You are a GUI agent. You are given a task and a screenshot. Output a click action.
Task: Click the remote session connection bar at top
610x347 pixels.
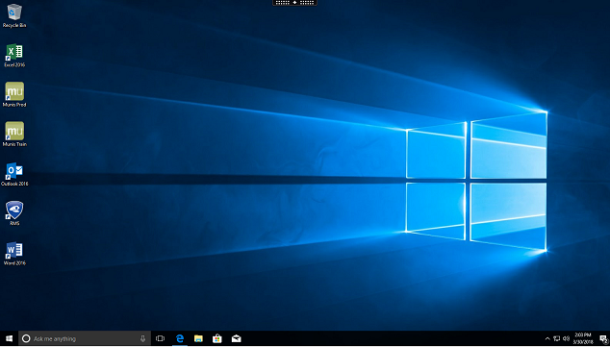coord(294,2)
